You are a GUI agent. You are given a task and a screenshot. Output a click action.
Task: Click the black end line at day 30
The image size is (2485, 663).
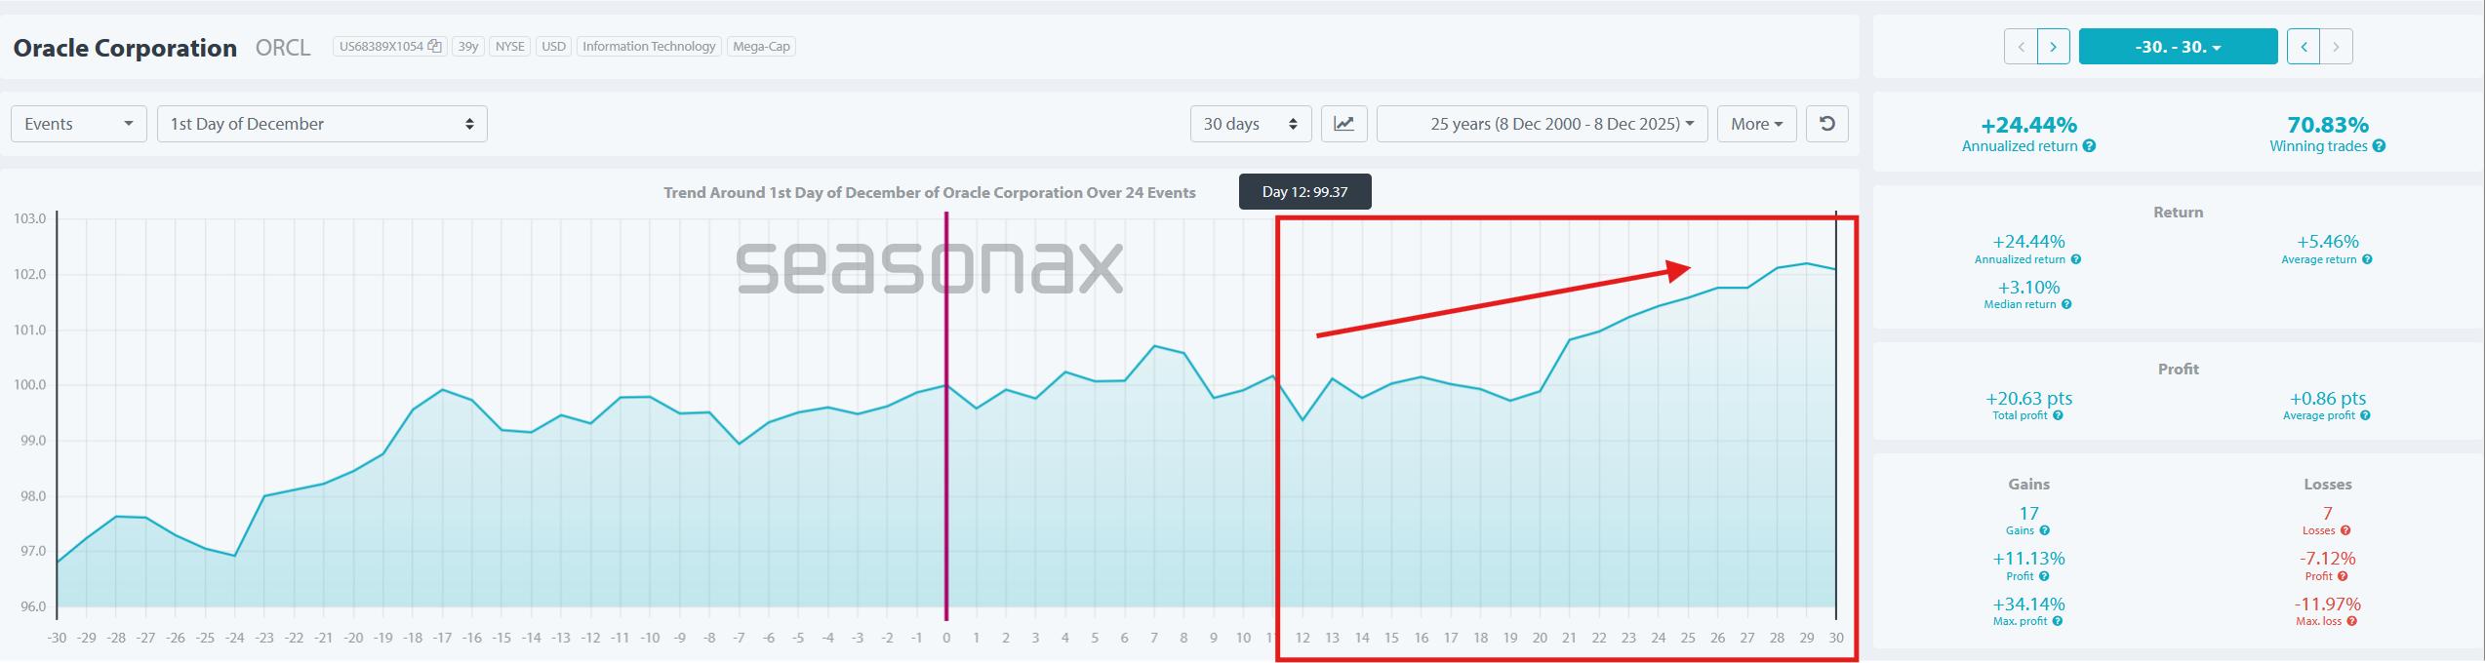tap(1836, 416)
